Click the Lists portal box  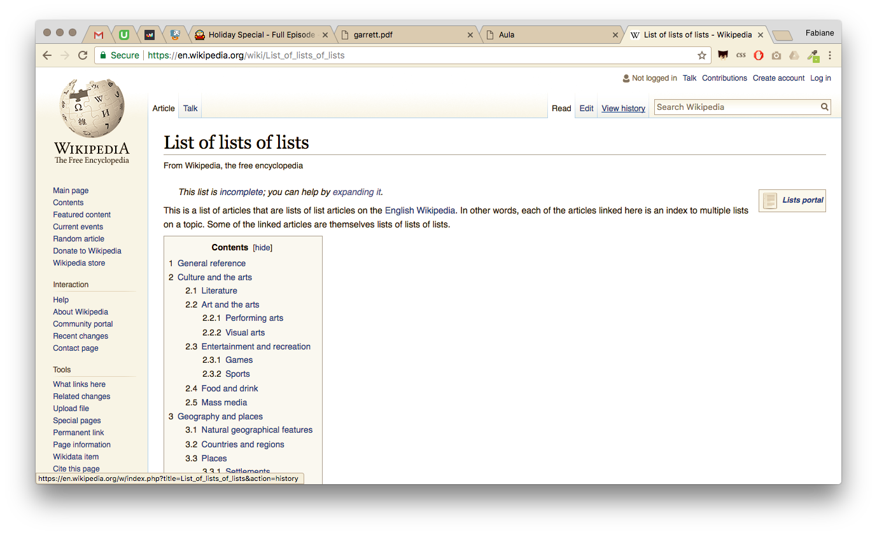792,200
